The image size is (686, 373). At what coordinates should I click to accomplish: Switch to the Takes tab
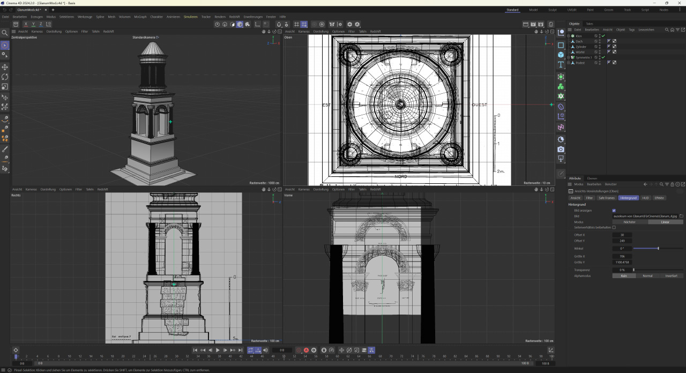click(590, 24)
